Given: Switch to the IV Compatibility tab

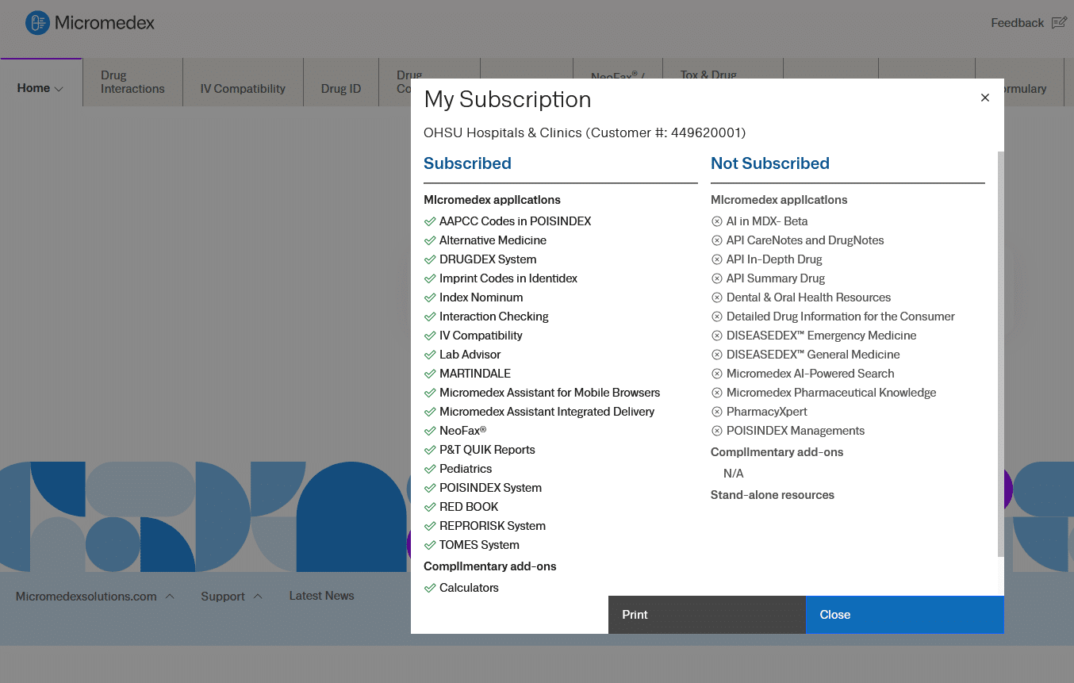Looking at the screenshot, I should [x=243, y=89].
